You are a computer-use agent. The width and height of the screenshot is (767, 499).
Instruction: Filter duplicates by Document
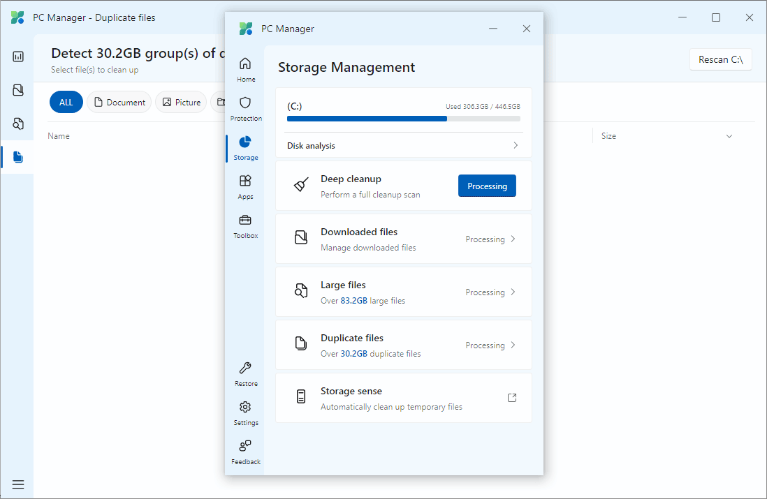[119, 102]
